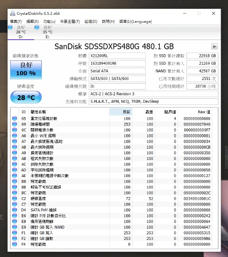Open the 說明(H) menu
This screenshot has width=228, height=257.
tap(108, 21)
